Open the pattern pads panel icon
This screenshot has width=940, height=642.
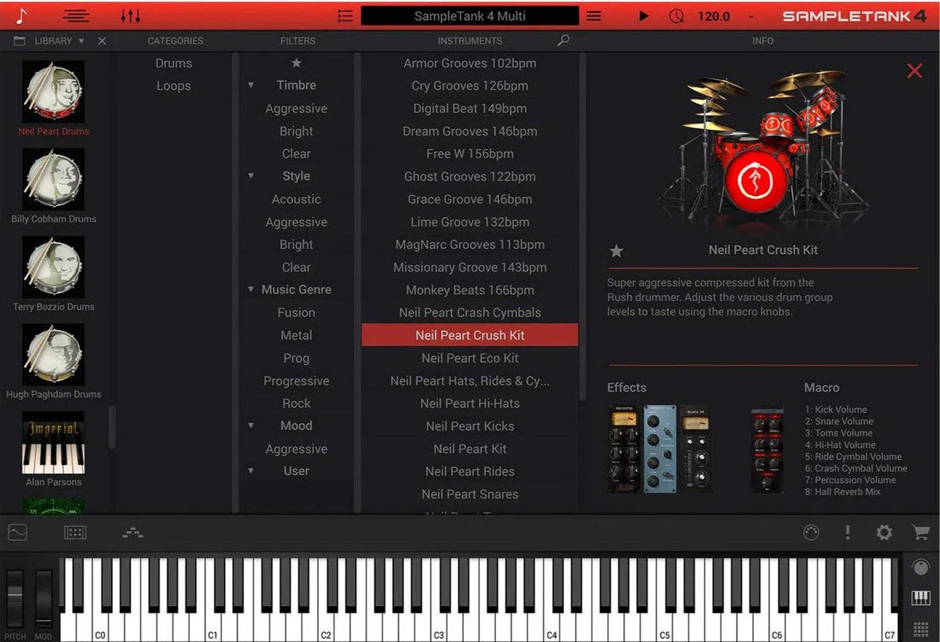(x=74, y=532)
